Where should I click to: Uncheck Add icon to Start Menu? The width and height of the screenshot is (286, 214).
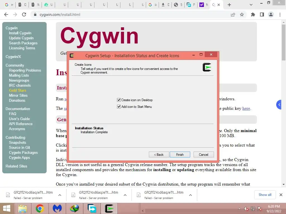coord(119,107)
